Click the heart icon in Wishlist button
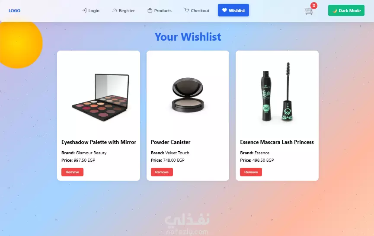This screenshot has height=236, width=374. [224, 10]
